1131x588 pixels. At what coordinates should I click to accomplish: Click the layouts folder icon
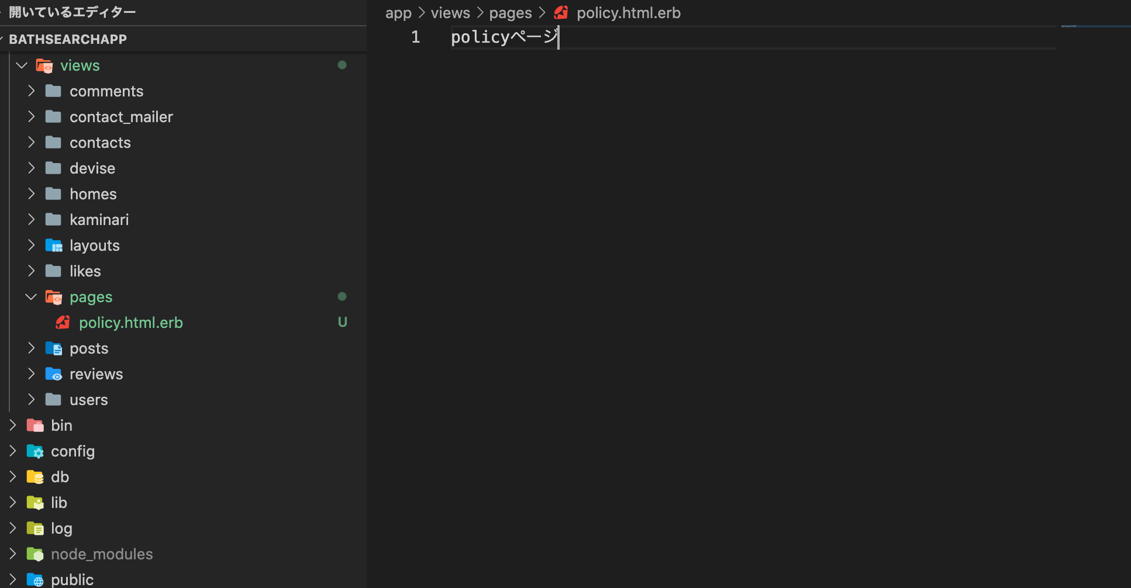(x=54, y=245)
